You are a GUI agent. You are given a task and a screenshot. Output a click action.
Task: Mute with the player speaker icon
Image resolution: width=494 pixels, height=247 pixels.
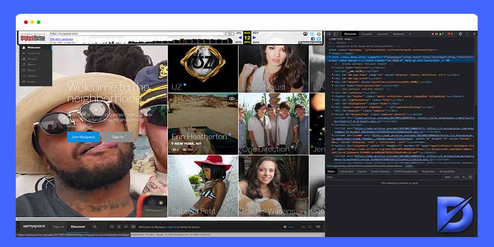coord(285,227)
